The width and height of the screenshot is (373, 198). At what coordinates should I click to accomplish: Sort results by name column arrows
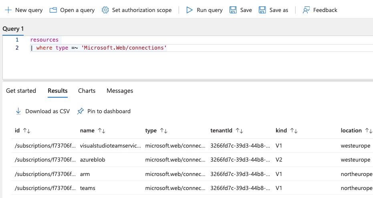[x=101, y=130]
